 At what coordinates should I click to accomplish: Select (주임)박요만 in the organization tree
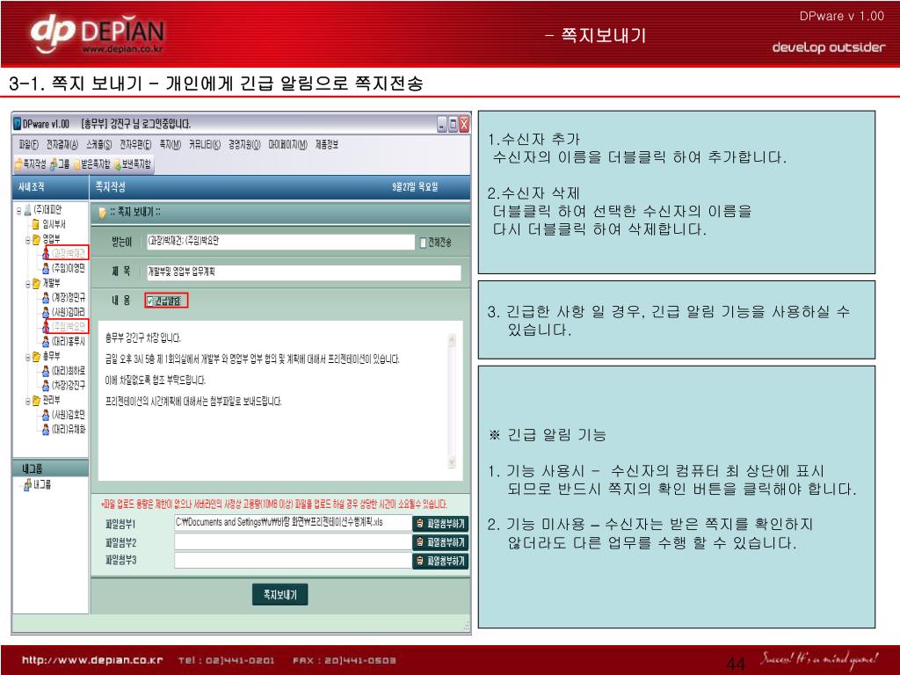pos(69,327)
